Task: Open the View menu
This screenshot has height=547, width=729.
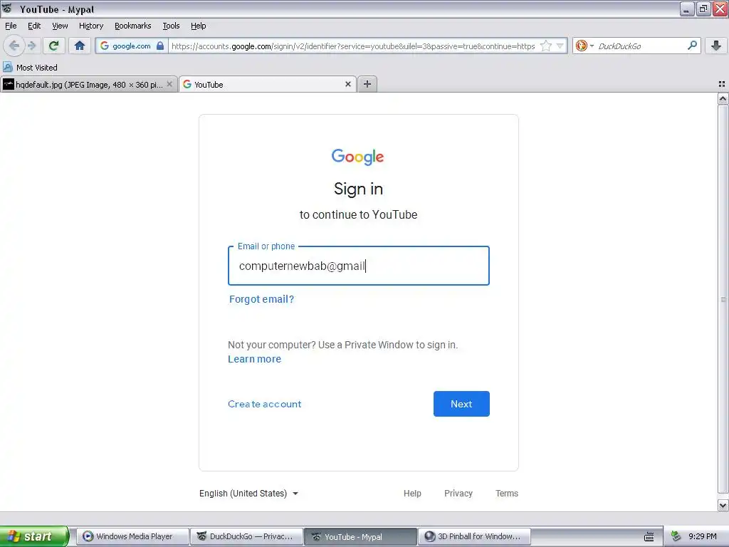Action: (x=60, y=26)
